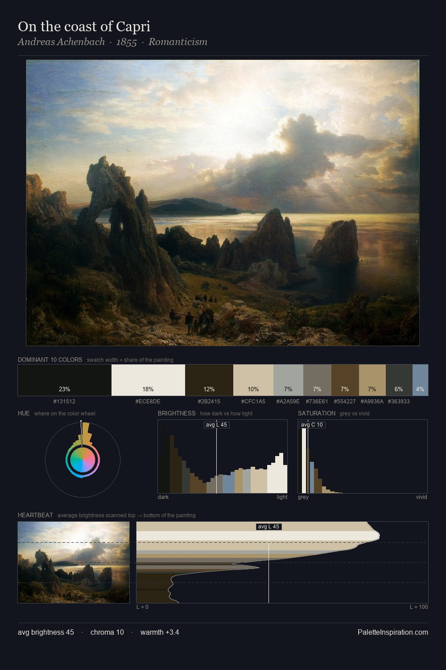Image resolution: width=446 pixels, height=670 pixels.
Task: Click hex code #ECE8DE
Action: tap(148, 402)
